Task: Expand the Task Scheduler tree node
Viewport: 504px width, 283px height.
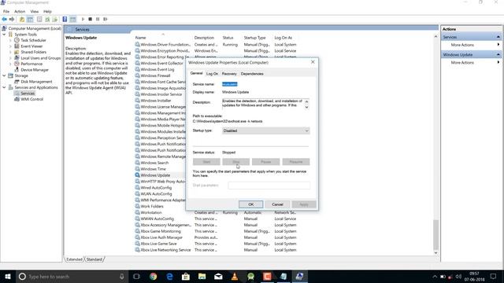Action: [10, 40]
